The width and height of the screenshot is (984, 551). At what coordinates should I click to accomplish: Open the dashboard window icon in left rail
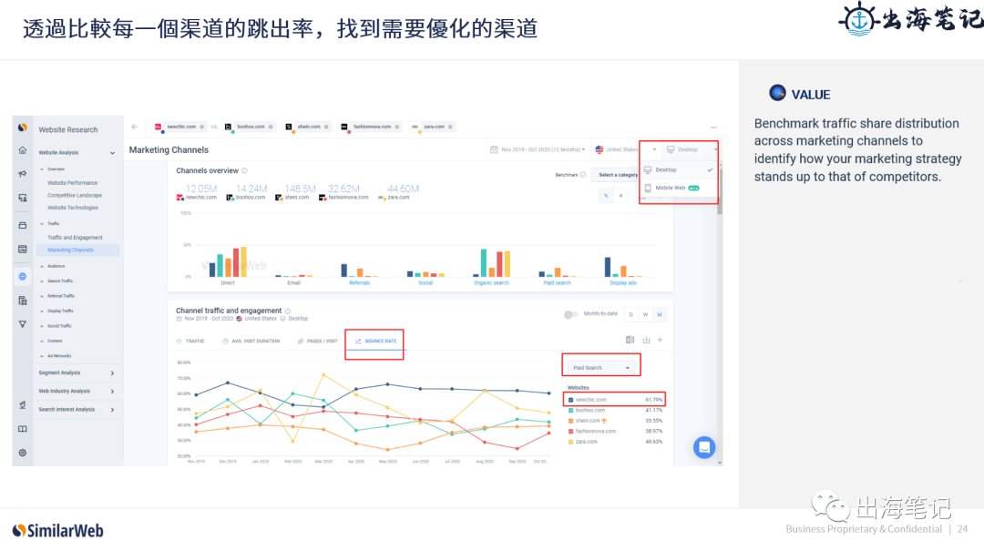(x=23, y=250)
